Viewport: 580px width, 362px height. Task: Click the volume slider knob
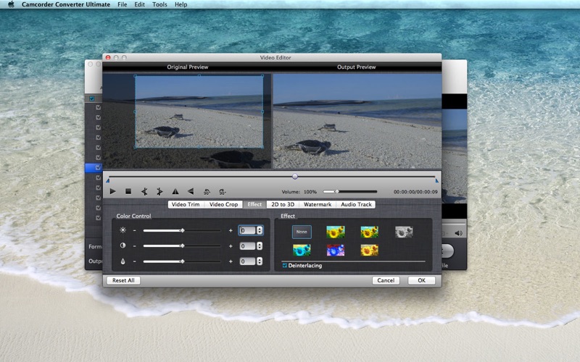tap(336, 192)
